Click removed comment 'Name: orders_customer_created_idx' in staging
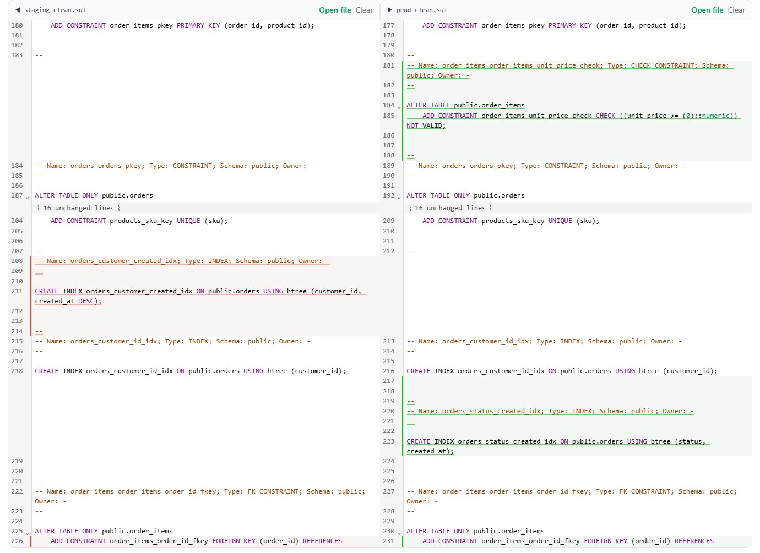 tap(182, 261)
